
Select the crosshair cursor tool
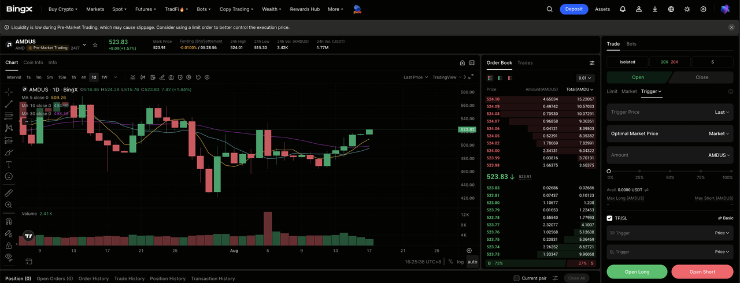pos(9,92)
